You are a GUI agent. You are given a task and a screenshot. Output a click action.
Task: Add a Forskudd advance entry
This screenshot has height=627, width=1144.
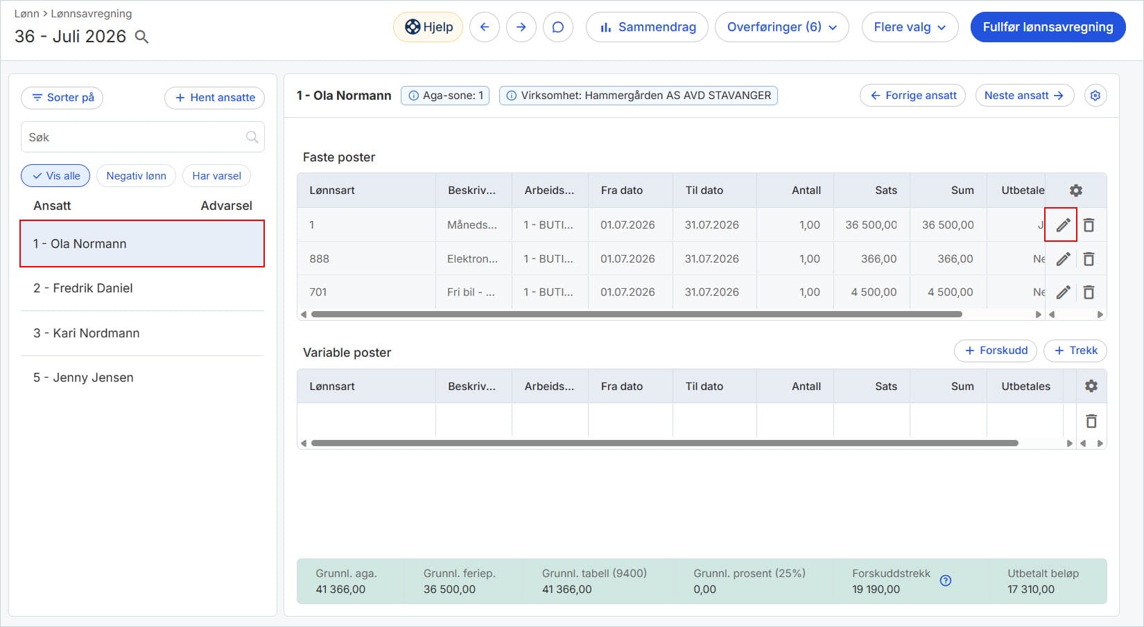996,351
